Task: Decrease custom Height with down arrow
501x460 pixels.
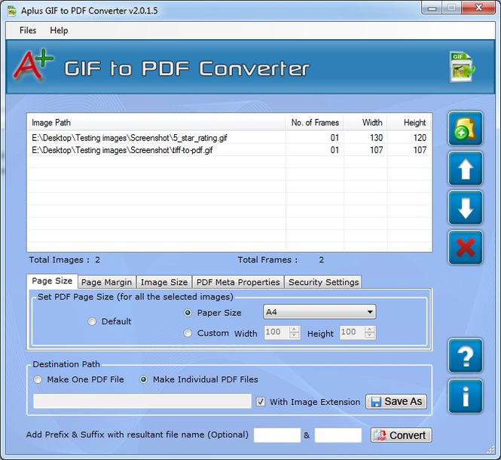Action: tap(370, 336)
